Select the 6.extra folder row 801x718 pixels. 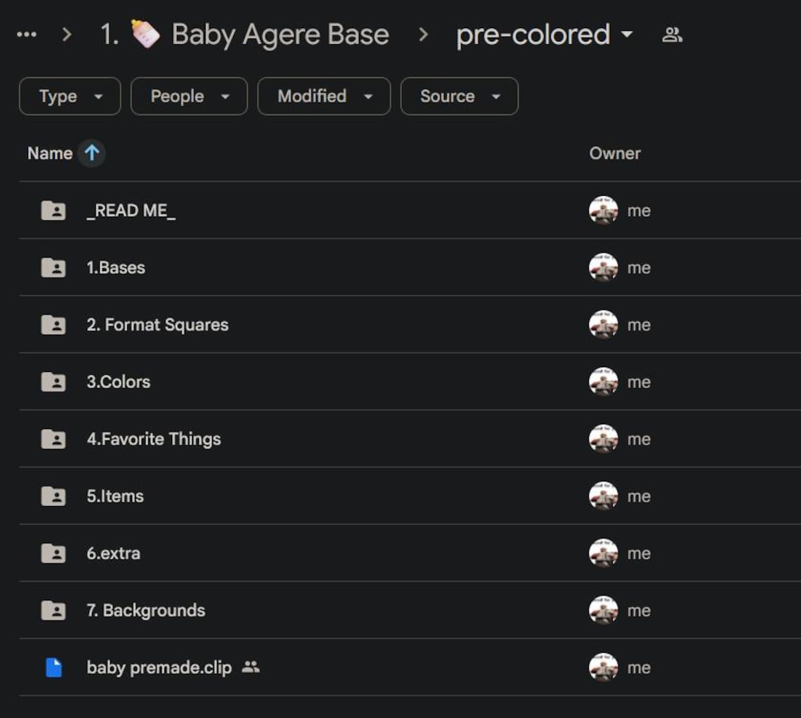410,553
